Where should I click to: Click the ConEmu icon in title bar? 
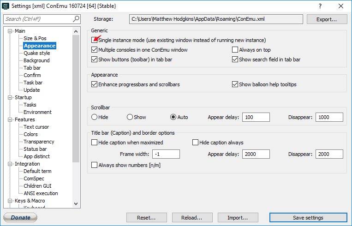(6, 6)
